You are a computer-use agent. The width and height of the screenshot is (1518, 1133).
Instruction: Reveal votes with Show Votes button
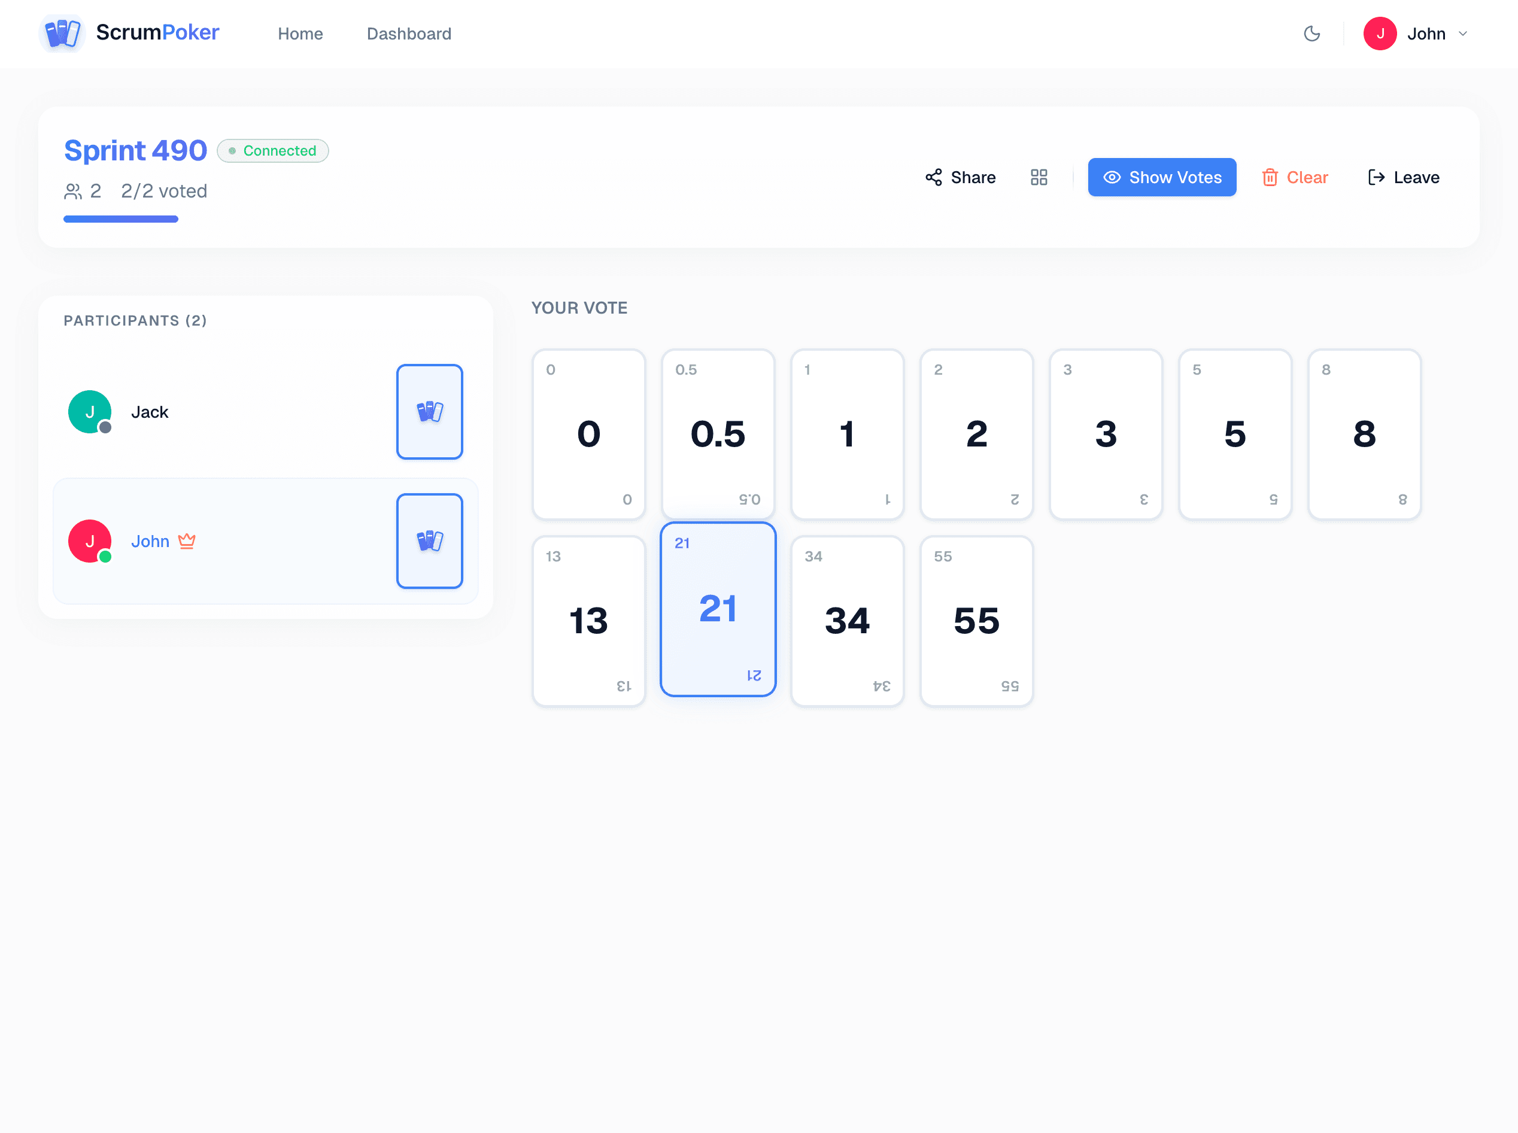coord(1162,178)
